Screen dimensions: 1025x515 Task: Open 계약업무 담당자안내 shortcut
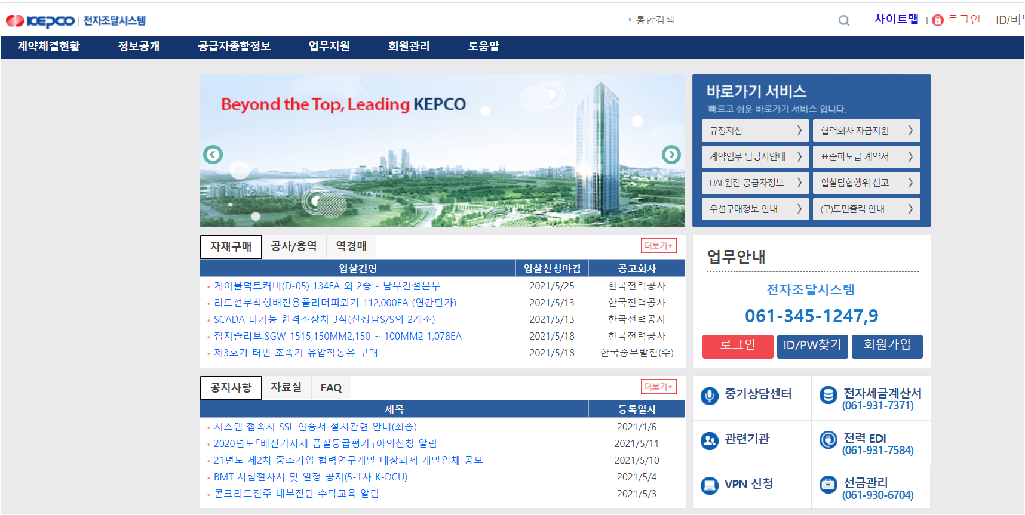tap(755, 157)
